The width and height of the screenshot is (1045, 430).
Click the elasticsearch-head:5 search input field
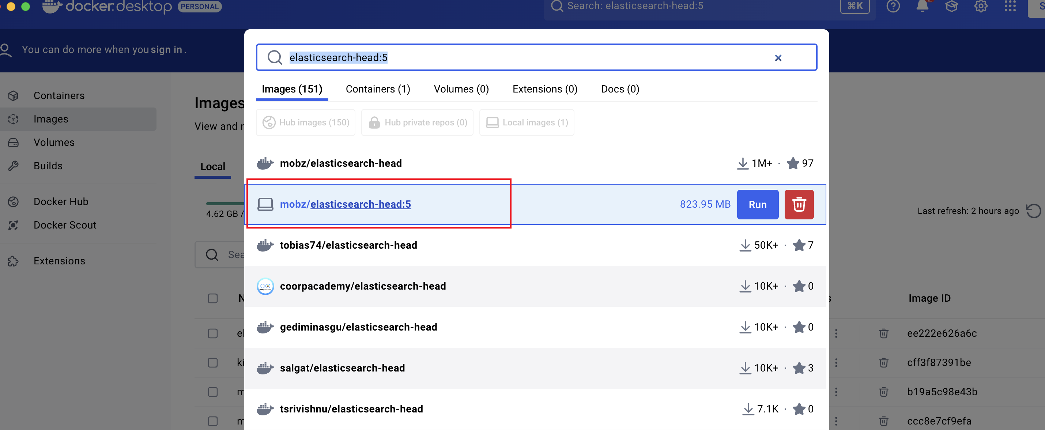tap(536, 58)
